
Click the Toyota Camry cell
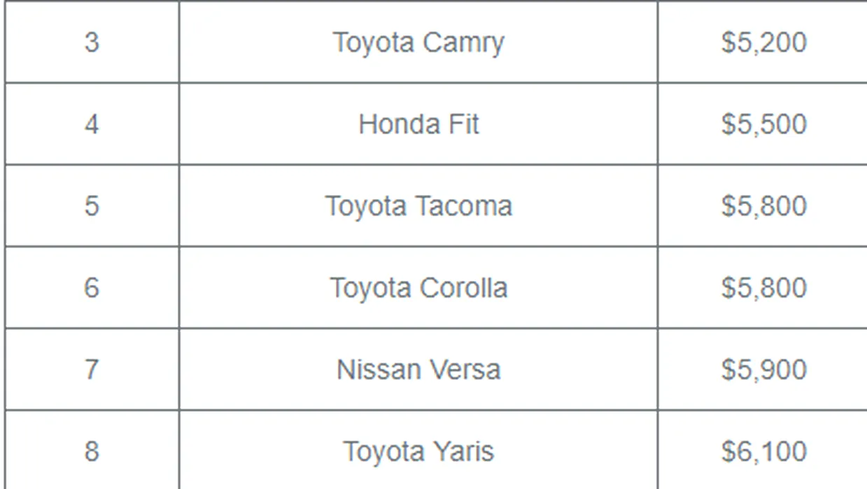click(x=418, y=42)
